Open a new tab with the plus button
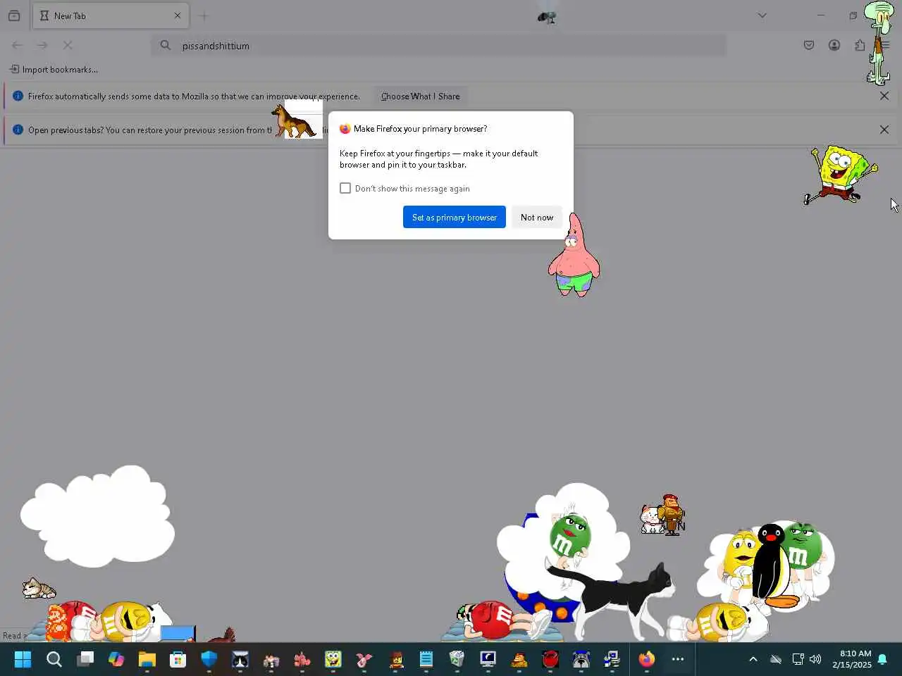Screen dimensions: 902x676 pos(204,15)
